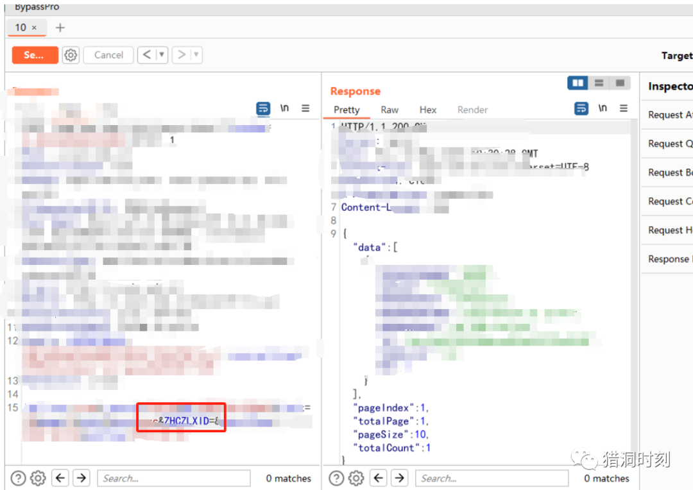
Task: Open the response editor hamburger menu
Action: 623,108
